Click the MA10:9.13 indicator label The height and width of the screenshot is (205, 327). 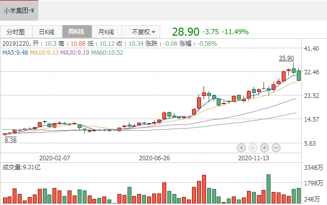pyautogui.click(x=44, y=52)
